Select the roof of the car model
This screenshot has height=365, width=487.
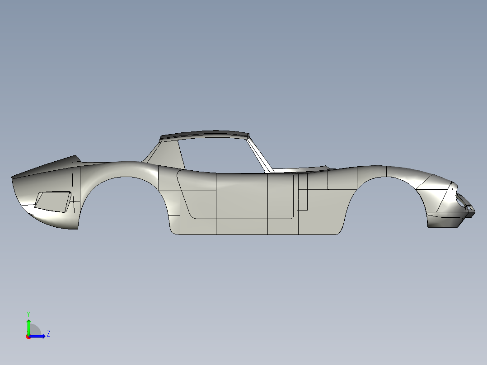[205, 134]
